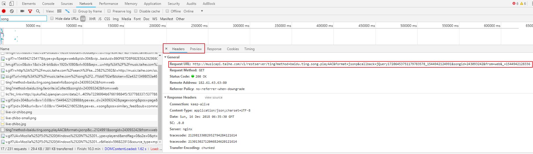Click icon of live-cir-zhibo.png row

coord(3,112)
